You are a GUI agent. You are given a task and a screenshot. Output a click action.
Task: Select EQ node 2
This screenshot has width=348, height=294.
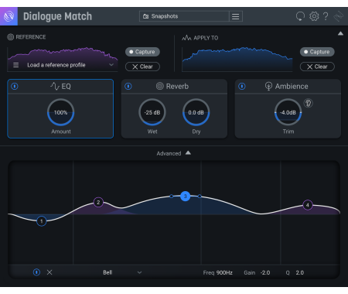tap(98, 203)
